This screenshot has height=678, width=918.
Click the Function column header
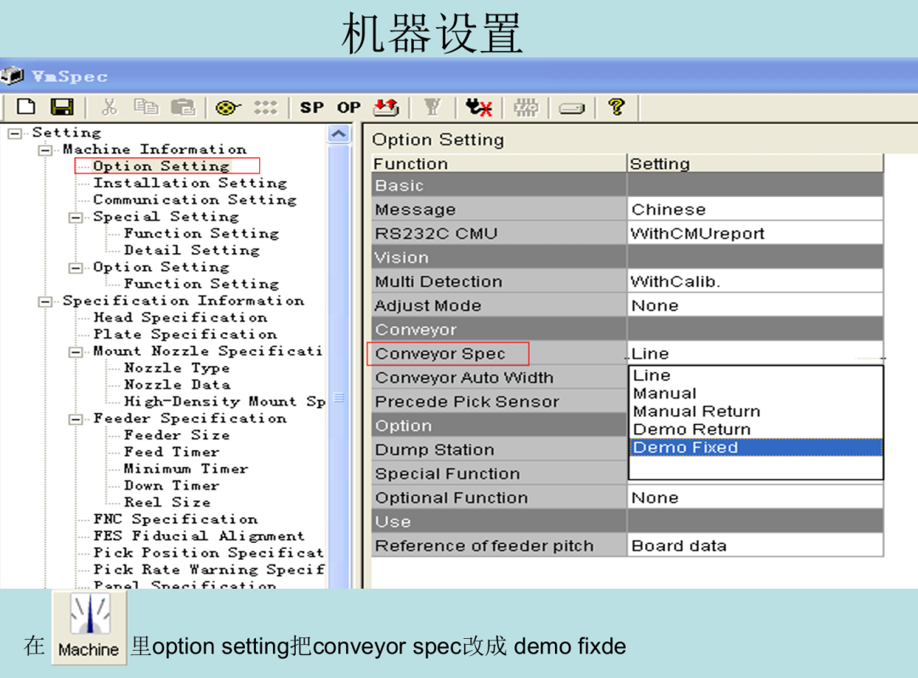pos(499,164)
